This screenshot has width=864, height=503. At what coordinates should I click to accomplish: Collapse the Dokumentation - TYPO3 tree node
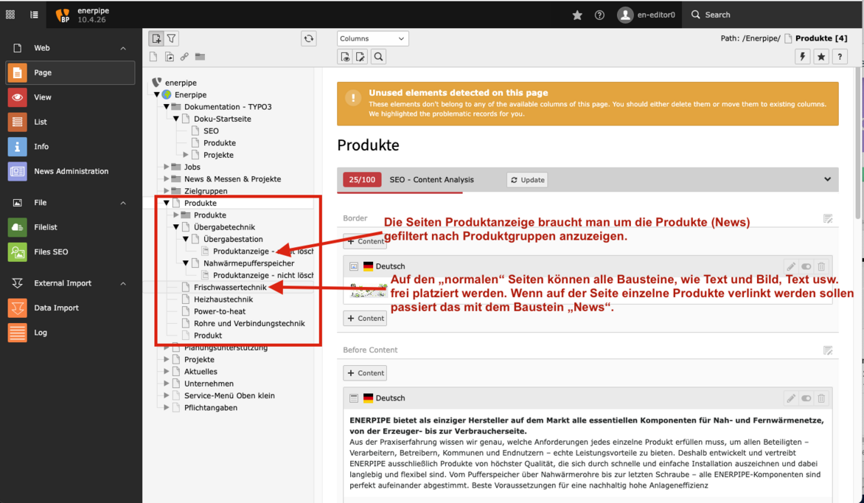(x=167, y=107)
